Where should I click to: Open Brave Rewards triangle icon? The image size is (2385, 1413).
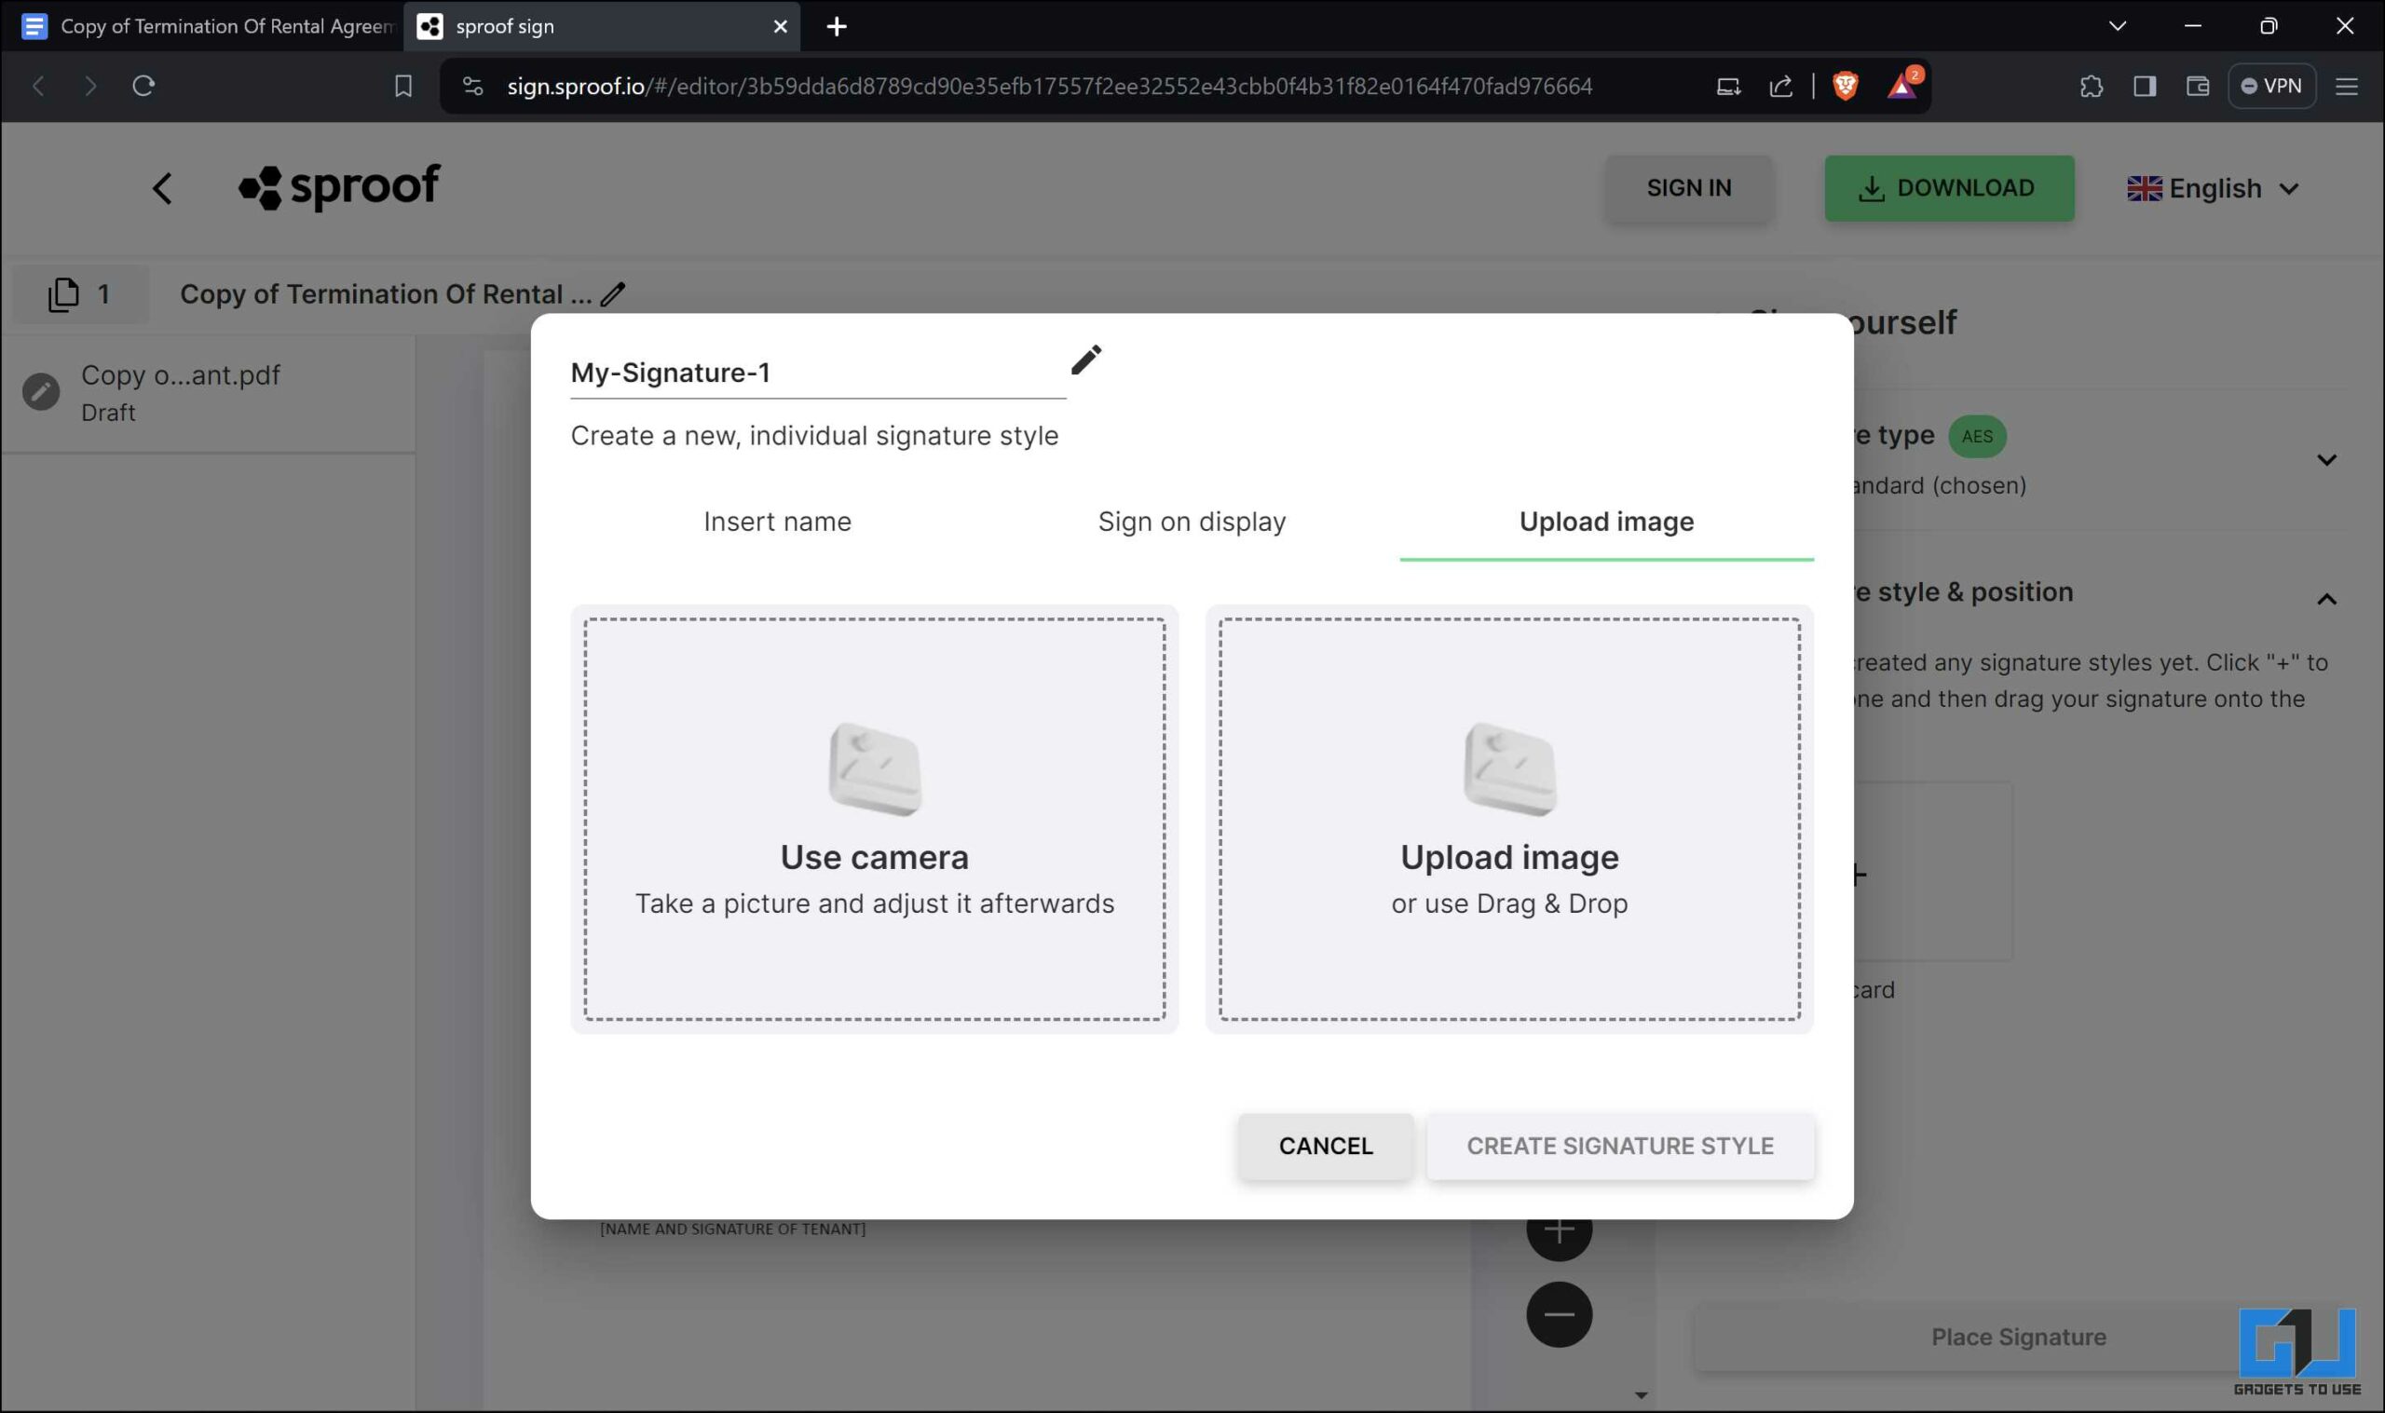[x=1902, y=86]
